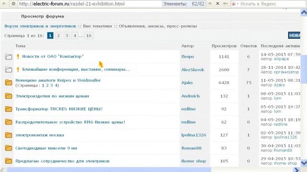Image resolution: width=307 pixels, height=172 pixels.
Task: Click the browser back arrow
Action: click(4, 3)
